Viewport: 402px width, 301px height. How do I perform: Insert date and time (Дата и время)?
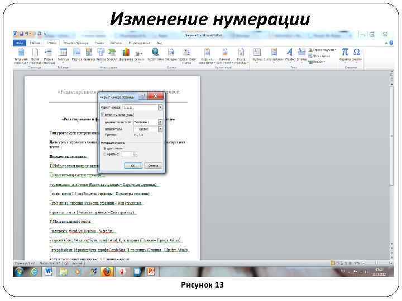[319, 56]
